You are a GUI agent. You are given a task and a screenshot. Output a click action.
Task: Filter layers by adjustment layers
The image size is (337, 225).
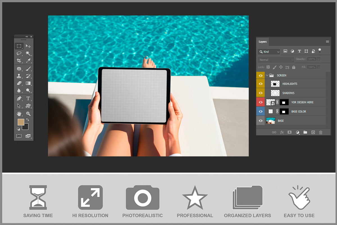click(292, 51)
